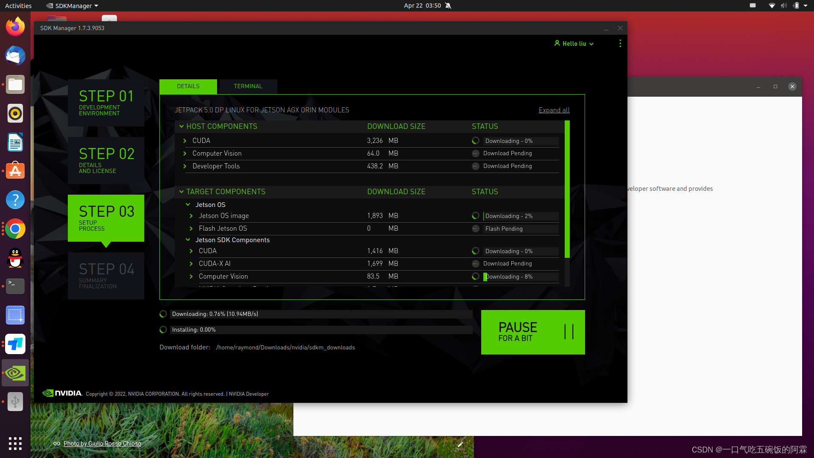Click the host CUDA download progress bar
This screenshot has width=814, height=458.
click(x=521, y=141)
